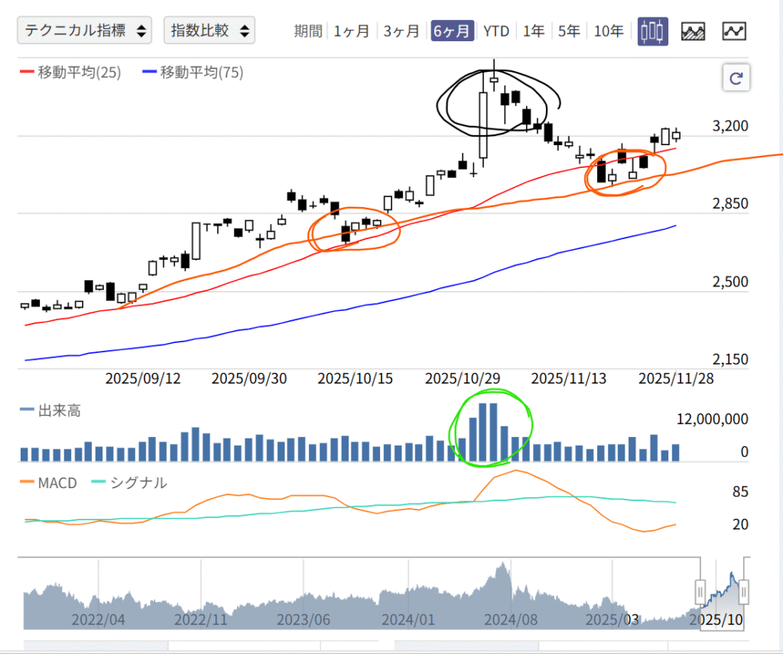
Task: Show the 10年 chart range
Action: coord(609,31)
